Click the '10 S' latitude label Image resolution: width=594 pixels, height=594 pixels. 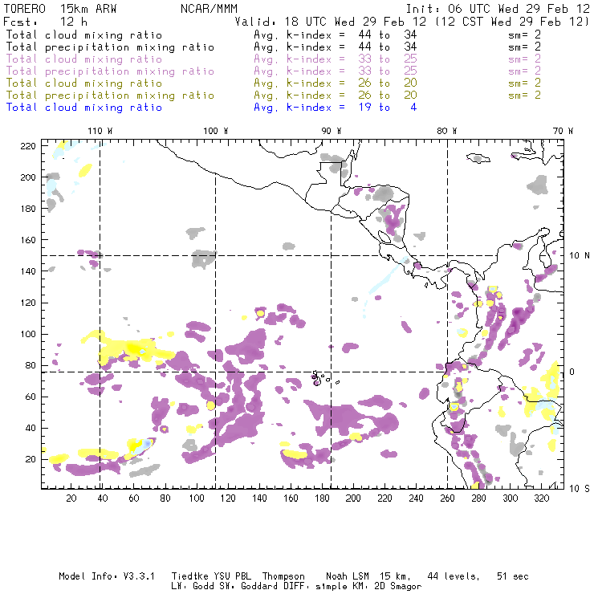580,488
